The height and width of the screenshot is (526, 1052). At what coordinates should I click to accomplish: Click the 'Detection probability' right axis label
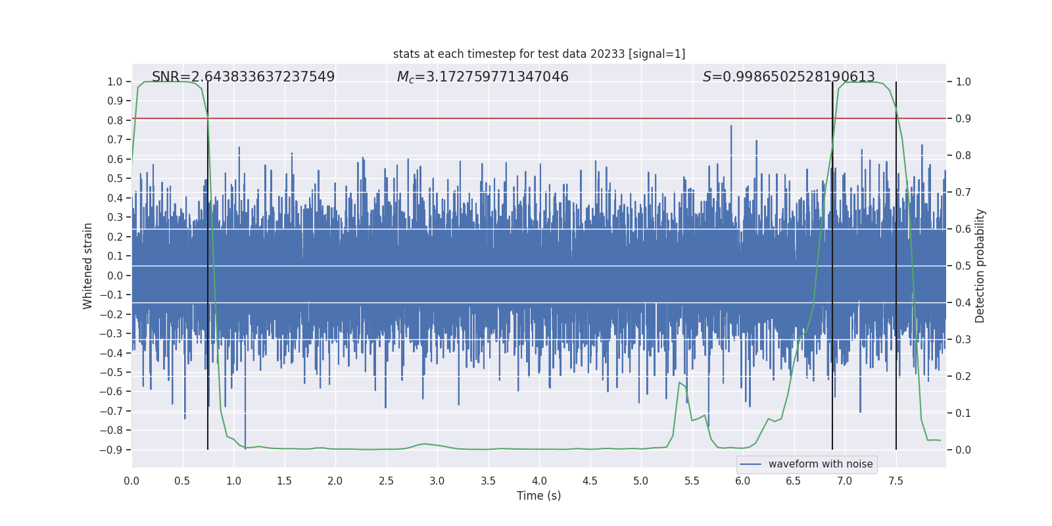click(x=980, y=266)
